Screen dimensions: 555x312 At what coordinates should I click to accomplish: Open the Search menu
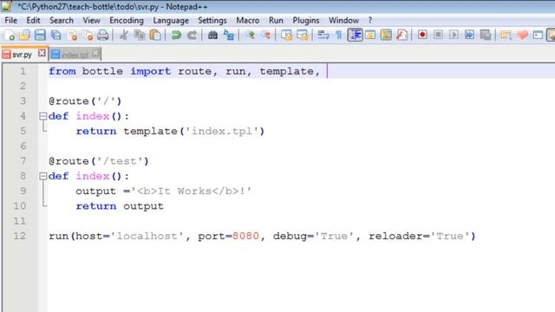coord(62,21)
